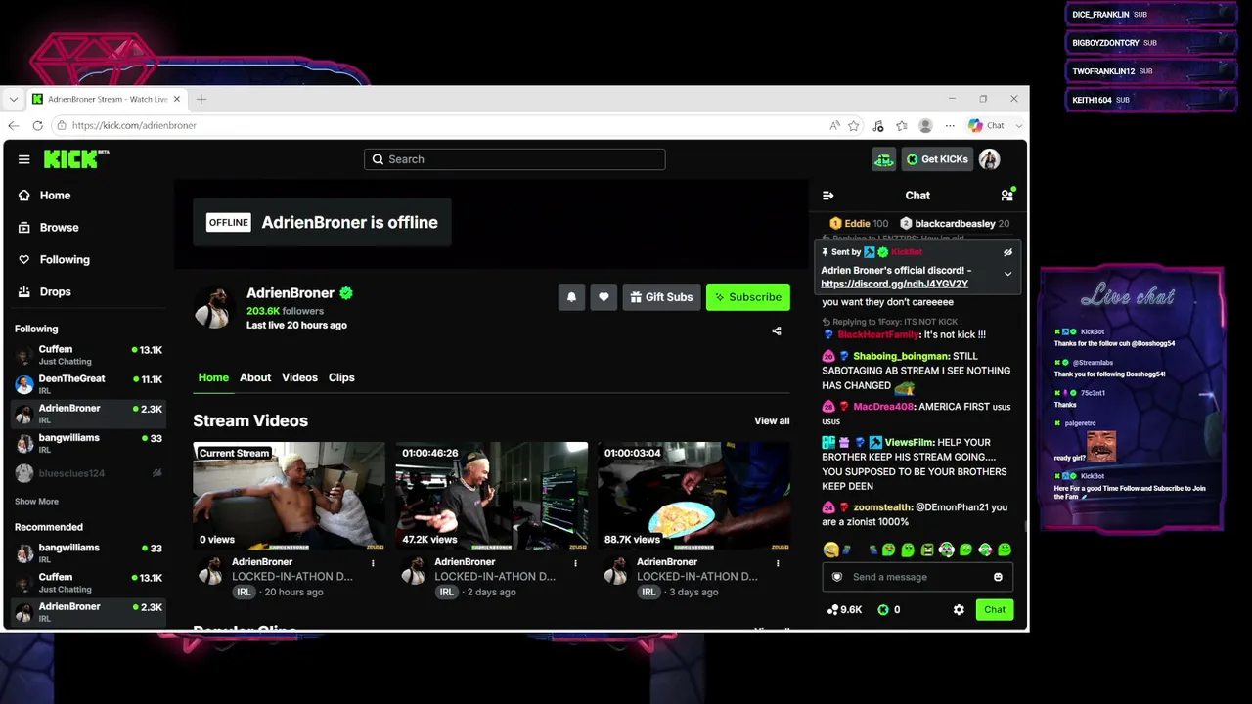Viewport: 1252px width, 704px height.
Task: Expand the pinned discord message chevron
Action: (1007, 274)
